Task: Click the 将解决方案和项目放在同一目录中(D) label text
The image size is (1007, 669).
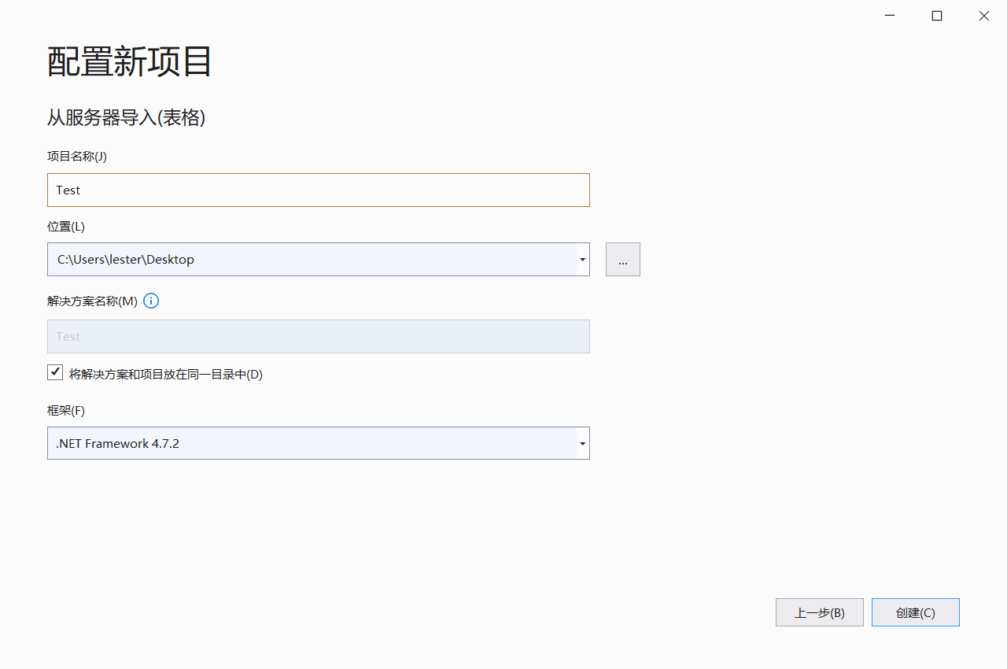Action: pos(166,375)
